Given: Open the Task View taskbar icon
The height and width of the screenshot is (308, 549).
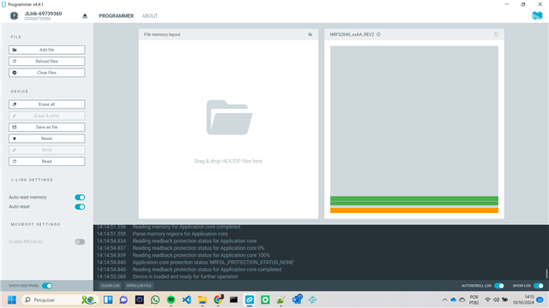Looking at the screenshot, I should tap(108, 299).
